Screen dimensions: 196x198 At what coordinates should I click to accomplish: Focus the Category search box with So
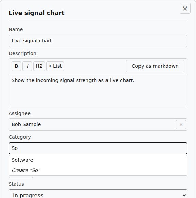98,148
